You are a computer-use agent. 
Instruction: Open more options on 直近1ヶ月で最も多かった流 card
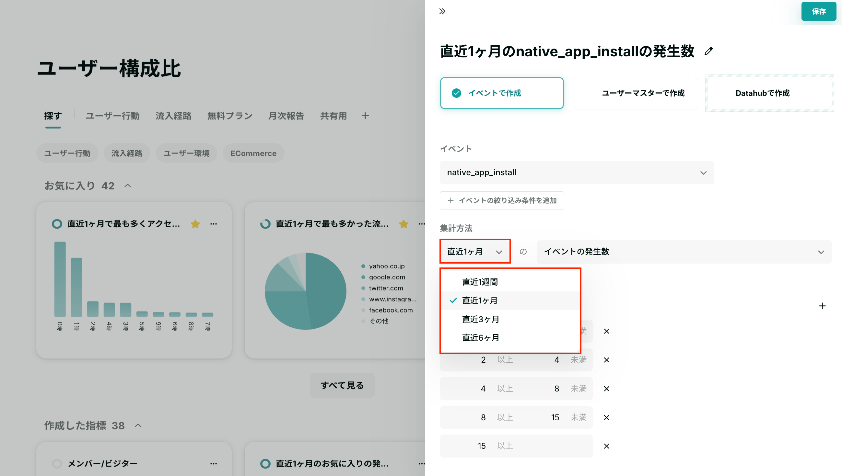pyautogui.click(x=422, y=224)
